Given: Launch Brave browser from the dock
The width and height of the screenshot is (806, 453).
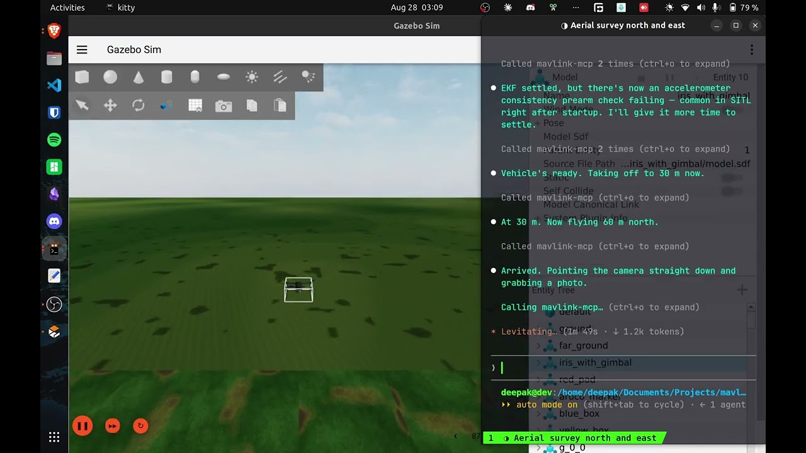Looking at the screenshot, I should (x=54, y=30).
